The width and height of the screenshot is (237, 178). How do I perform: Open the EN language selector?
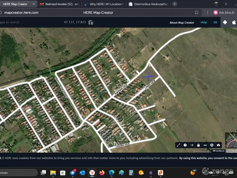(x=215, y=22)
